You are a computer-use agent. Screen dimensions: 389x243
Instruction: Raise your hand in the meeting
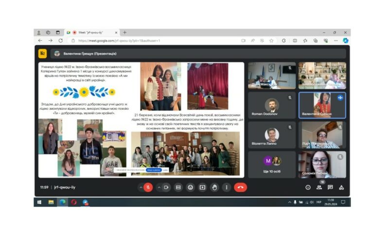pos(214,187)
